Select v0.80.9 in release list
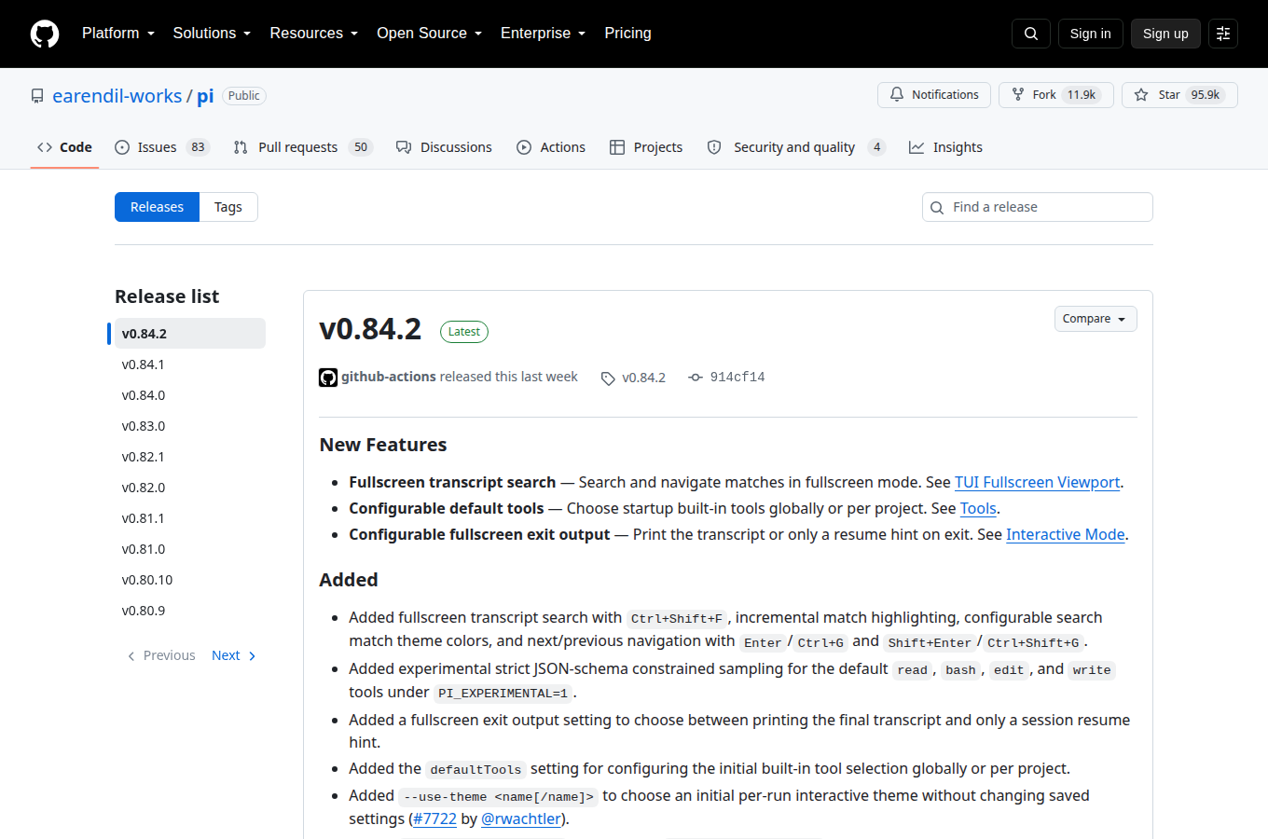Screen dimensions: 1268x839 coord(190,611)
